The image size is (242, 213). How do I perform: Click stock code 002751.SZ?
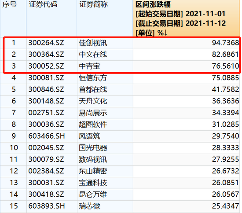pos(46,113)
